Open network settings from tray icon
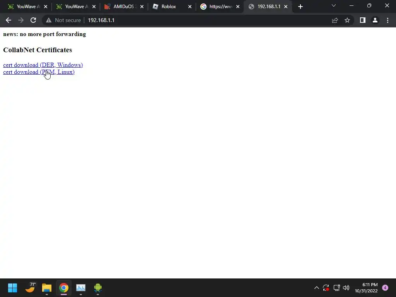 [x=336, y=288]
